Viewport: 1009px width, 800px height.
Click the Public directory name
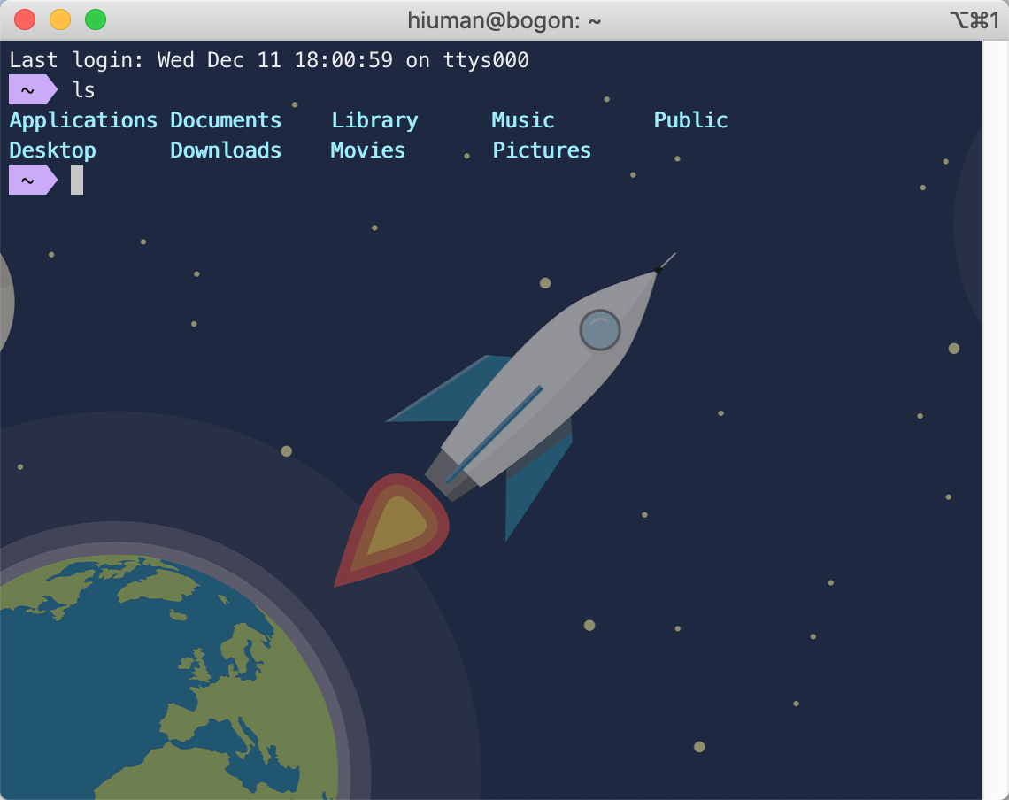[x=690, y=120]
